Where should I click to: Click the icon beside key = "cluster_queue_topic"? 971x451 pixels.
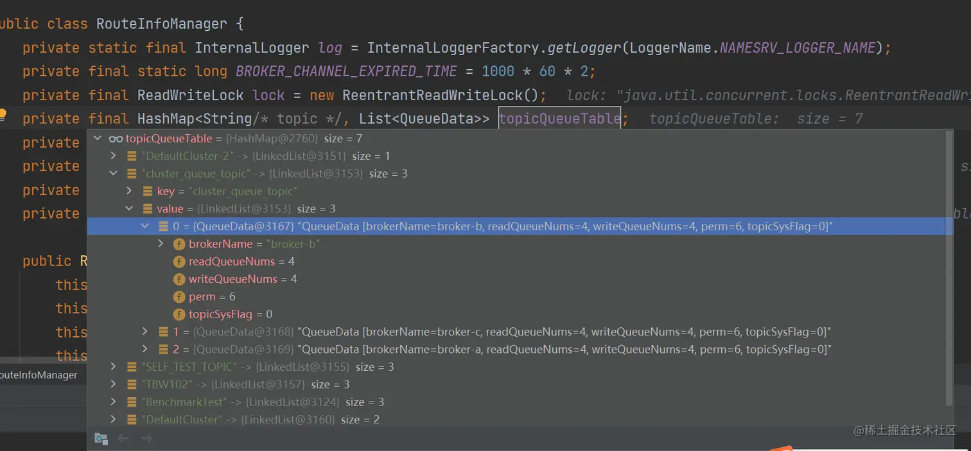tap(147, 191)
